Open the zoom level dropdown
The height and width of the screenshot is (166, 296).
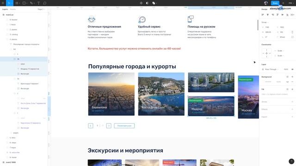[291, 3]
